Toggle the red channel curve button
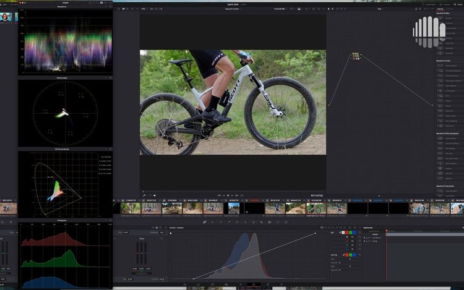This screenshot has width=464, height=290. [347, 232]
